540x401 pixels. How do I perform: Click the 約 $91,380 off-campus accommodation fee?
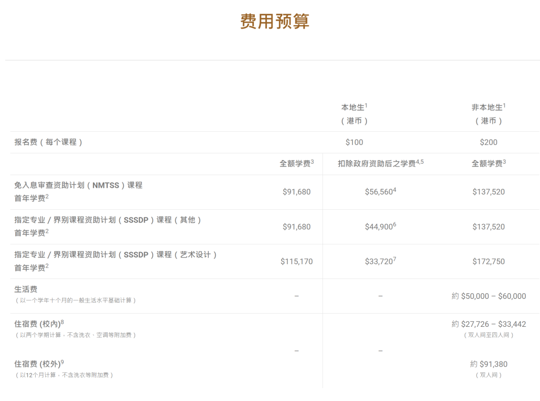click(488, 364)
